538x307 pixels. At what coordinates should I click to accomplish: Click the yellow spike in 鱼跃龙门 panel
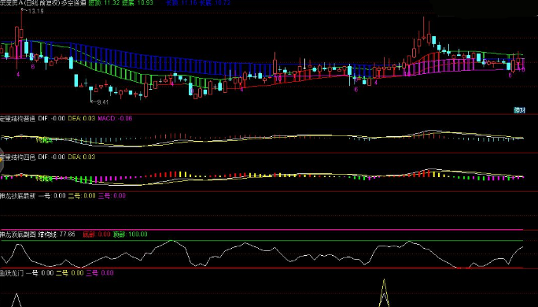384,293
